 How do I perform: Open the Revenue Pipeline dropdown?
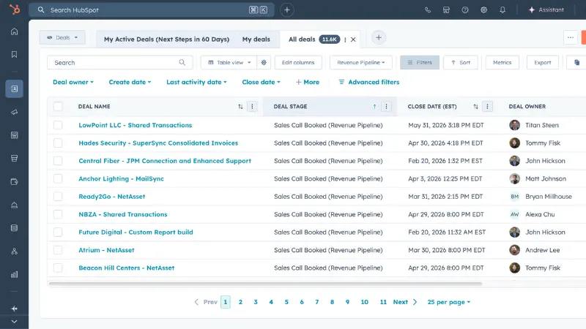pyautogui.click(x=360, y=63)
